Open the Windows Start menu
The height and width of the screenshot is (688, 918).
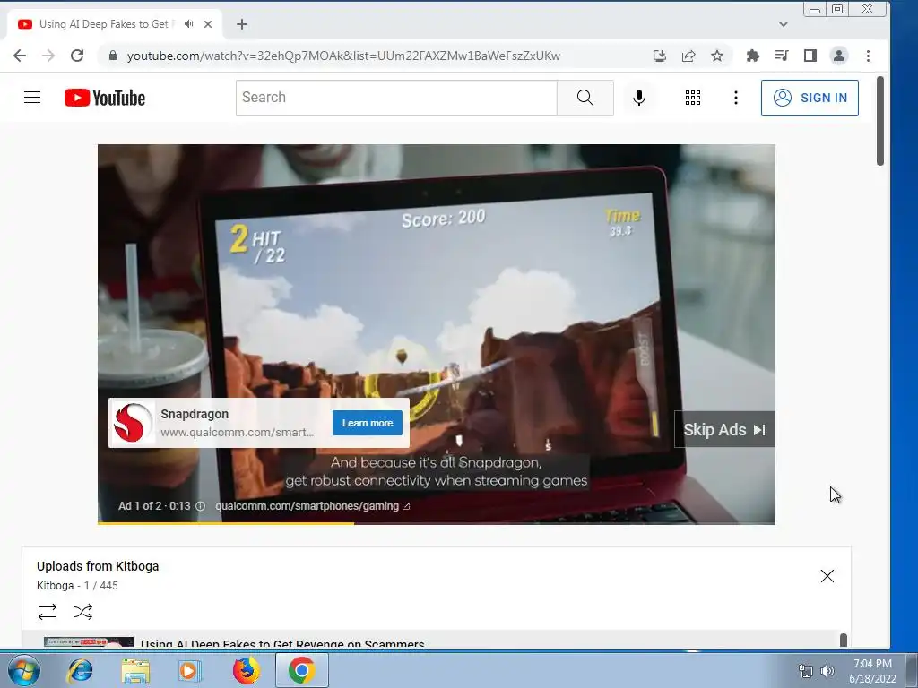(24, 670)
